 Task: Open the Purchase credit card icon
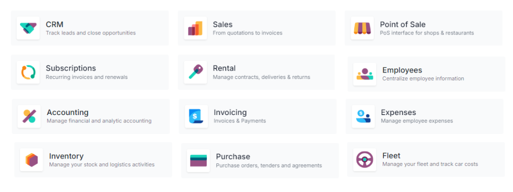tap(198, 160)
